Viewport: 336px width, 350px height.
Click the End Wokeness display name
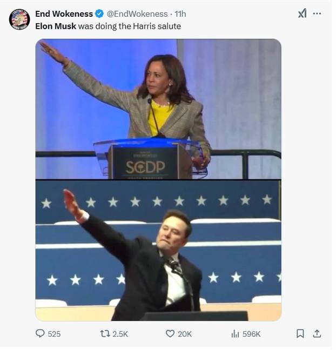[x=64, y=14]
